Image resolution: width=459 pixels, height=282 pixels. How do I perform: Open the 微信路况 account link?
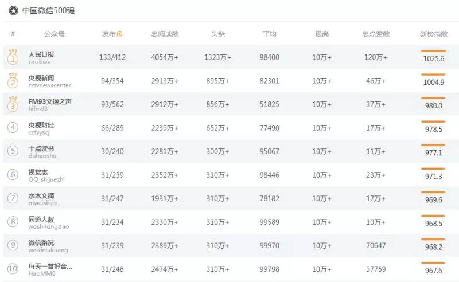(41, 243)
